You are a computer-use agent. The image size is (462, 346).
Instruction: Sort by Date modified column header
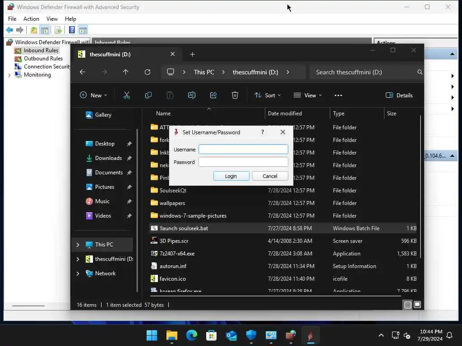[297, 113]
